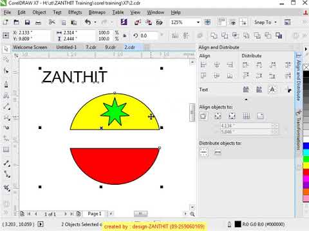
Task: Add a page after current page
Action: point(79,214)
